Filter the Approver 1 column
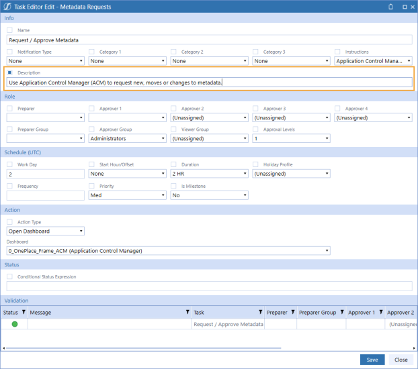418x369 pixels. (381, 312)
